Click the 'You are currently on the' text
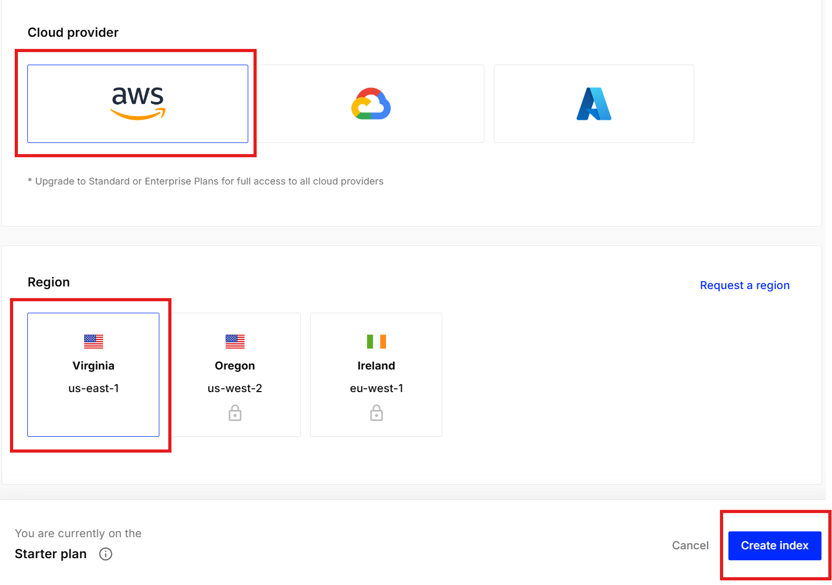The image size is (832, 585). pos(78,533)
